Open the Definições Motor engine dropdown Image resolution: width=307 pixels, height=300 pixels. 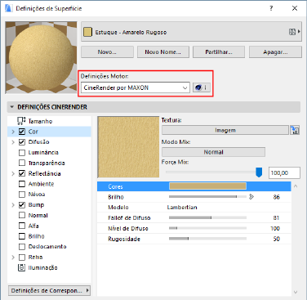(x=136, y=87)
